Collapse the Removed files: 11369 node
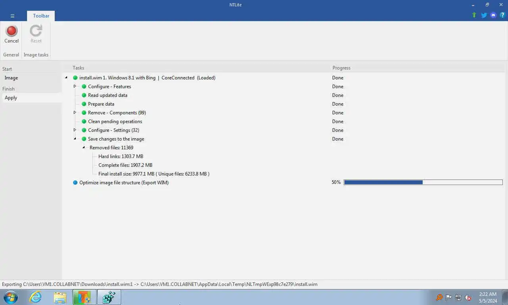Image resolution: width=508 pixels, height=305 pixels. [x=84, y=148]
